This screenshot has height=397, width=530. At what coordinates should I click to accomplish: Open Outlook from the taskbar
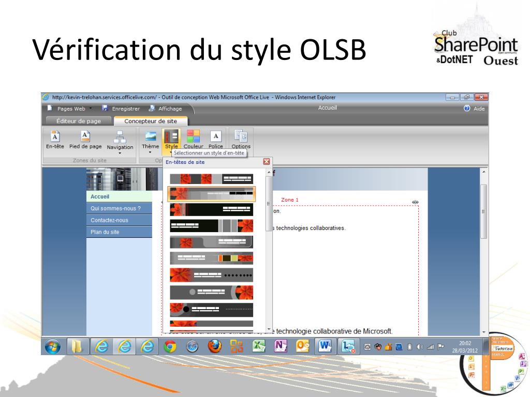[302, 346]
